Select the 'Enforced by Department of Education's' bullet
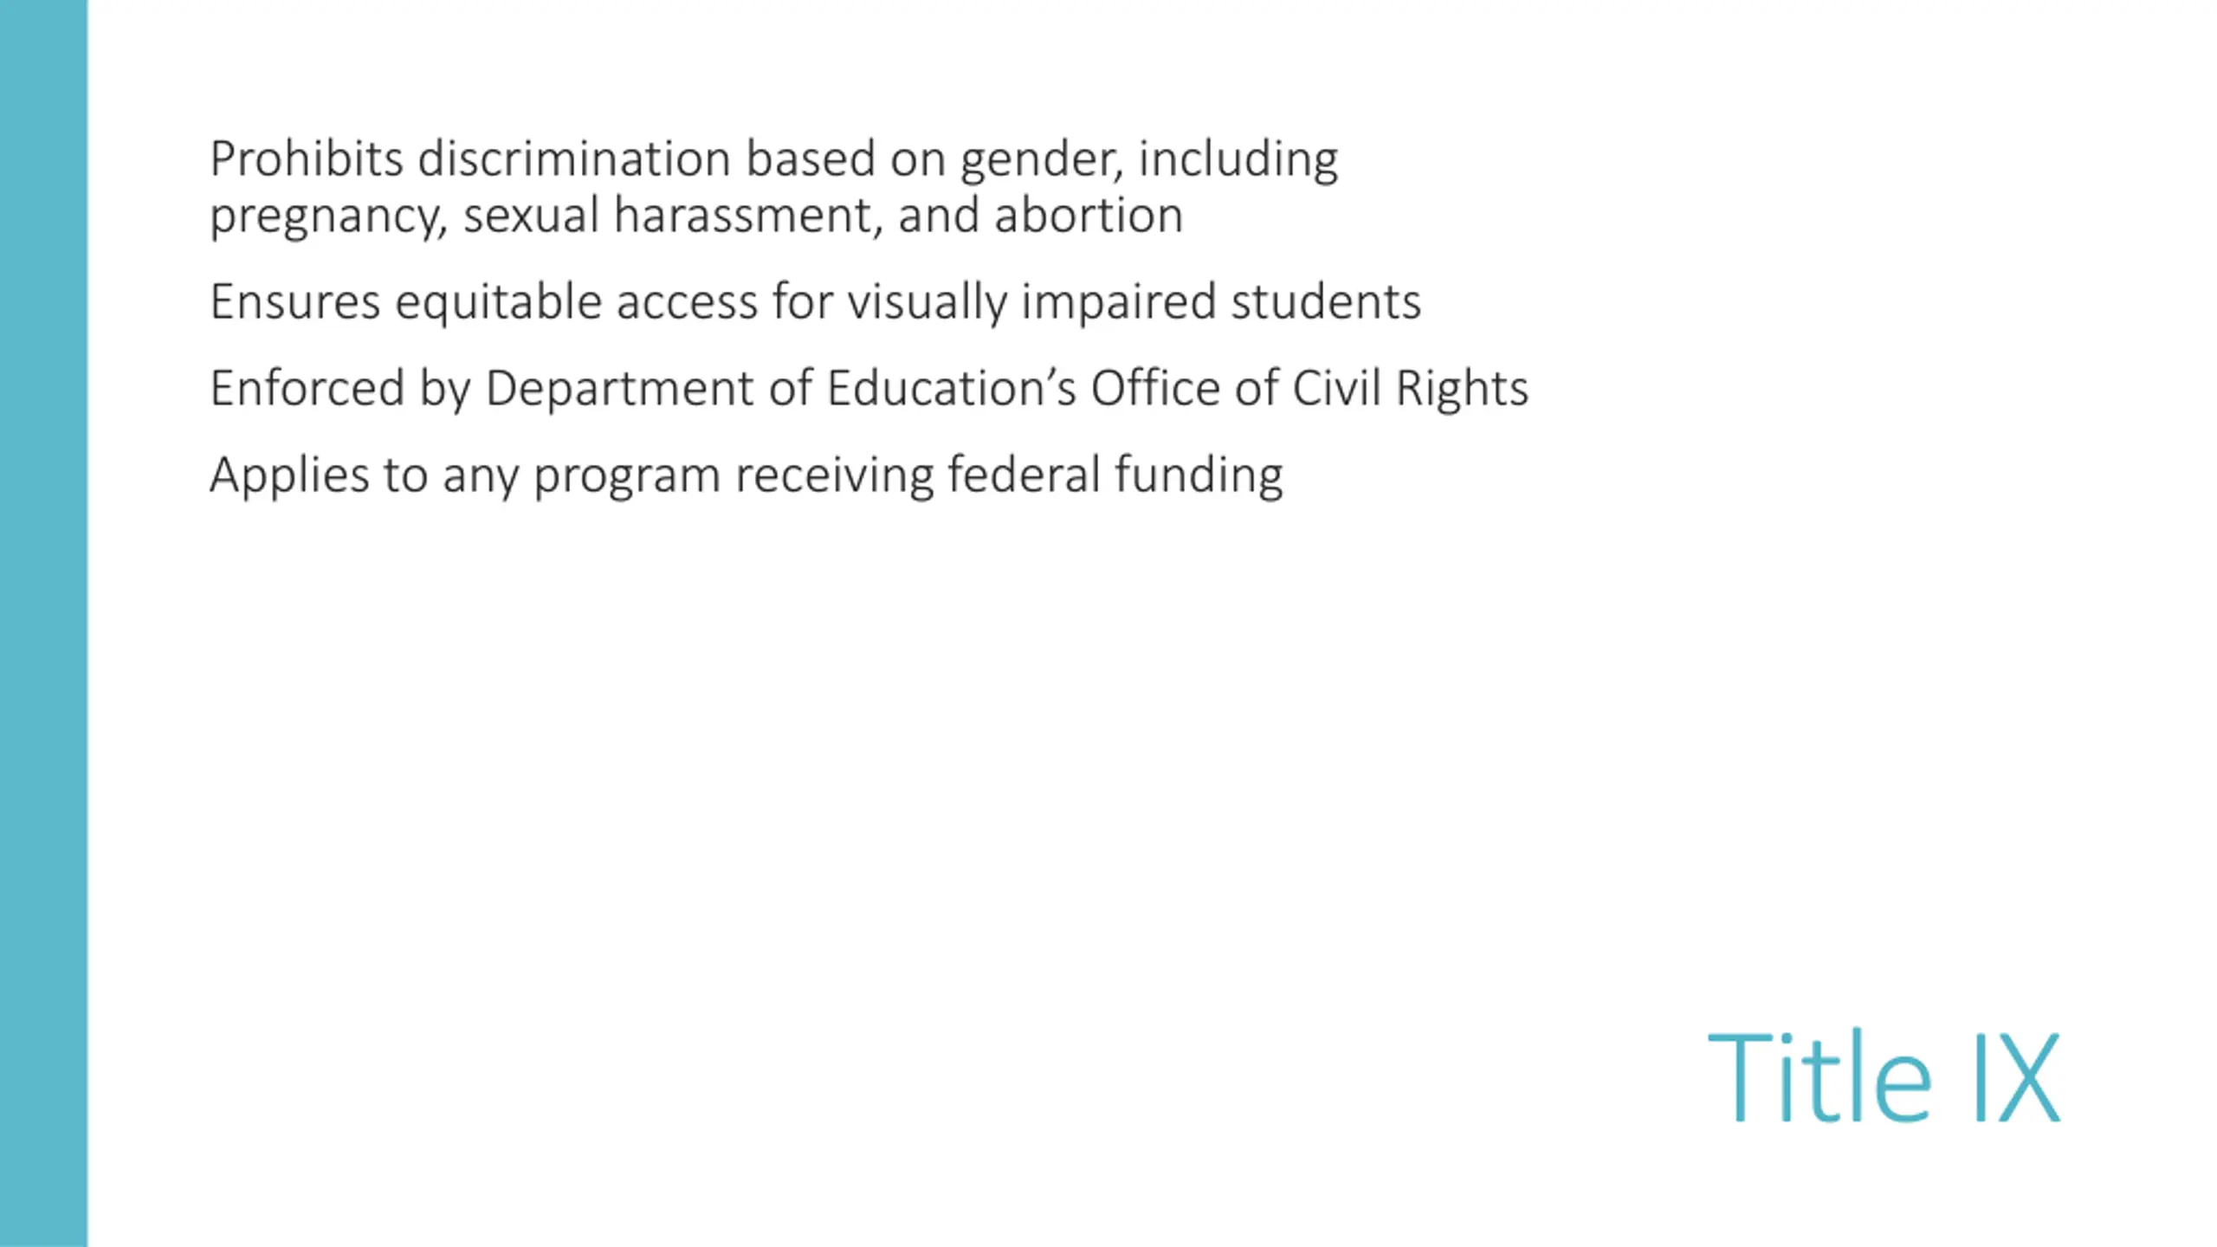The width and height of the screenshot is (2217, 1247). click(869, 388)
